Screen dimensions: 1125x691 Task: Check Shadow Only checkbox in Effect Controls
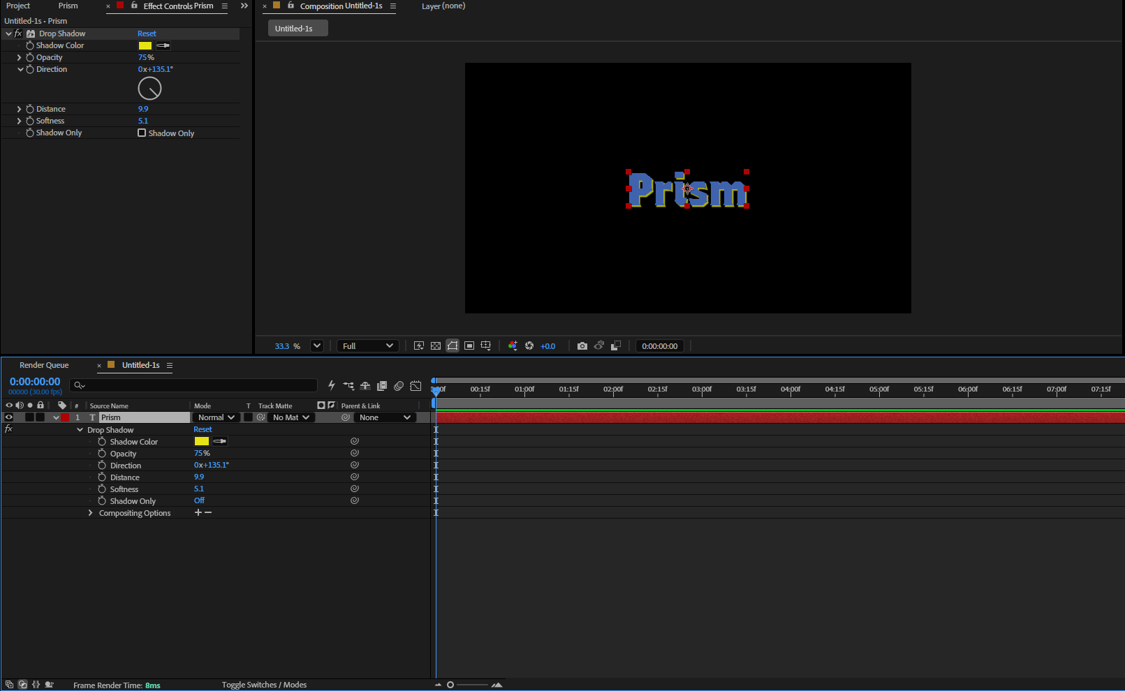coord(142,133)
